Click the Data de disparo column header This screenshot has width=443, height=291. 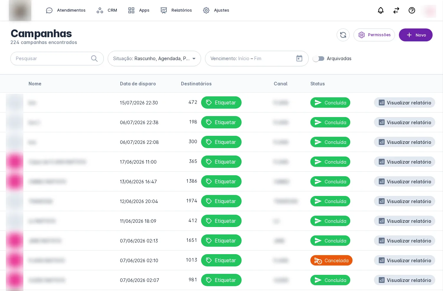pos(138,84)
